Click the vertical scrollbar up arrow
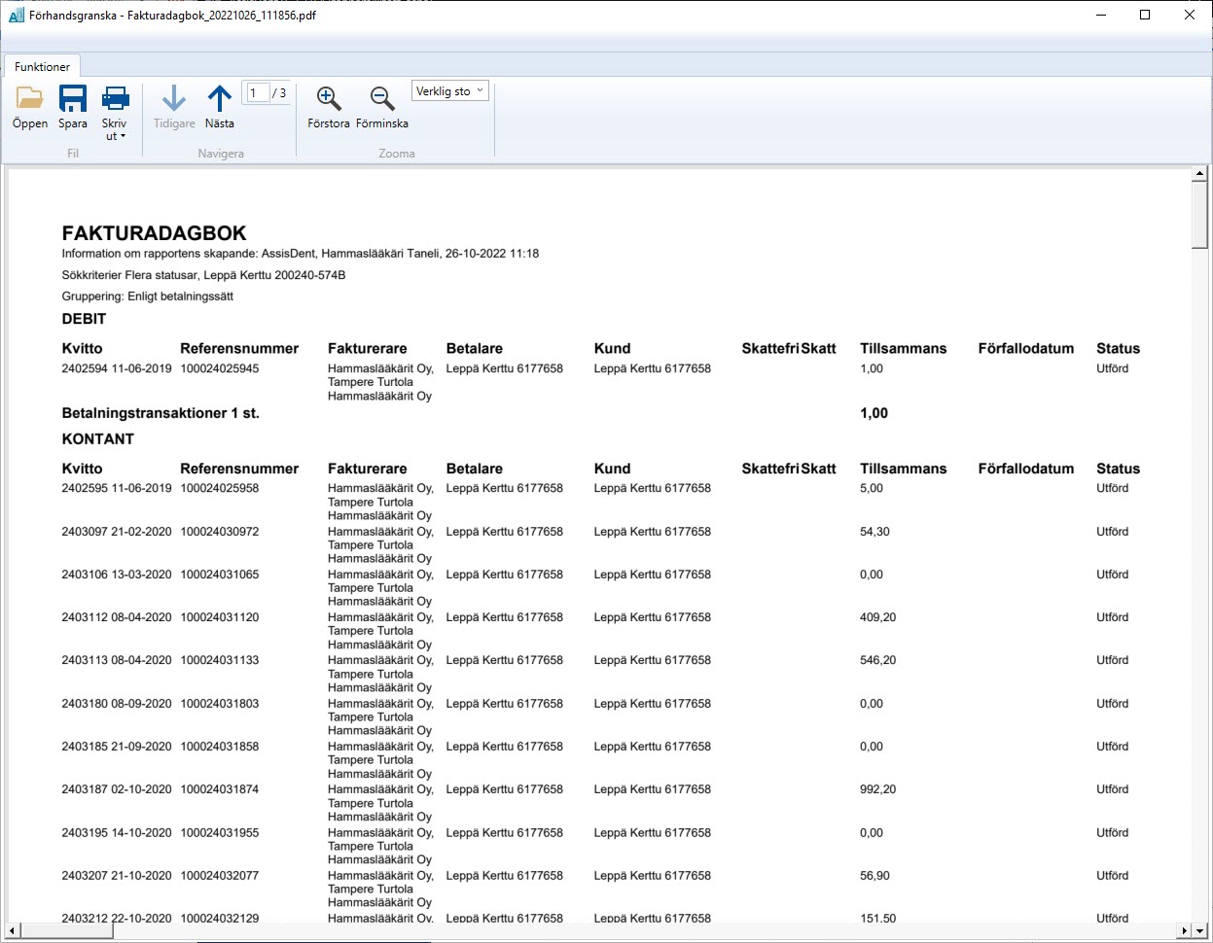This screenshot has height=943, width=1213. click(1199, 175)
